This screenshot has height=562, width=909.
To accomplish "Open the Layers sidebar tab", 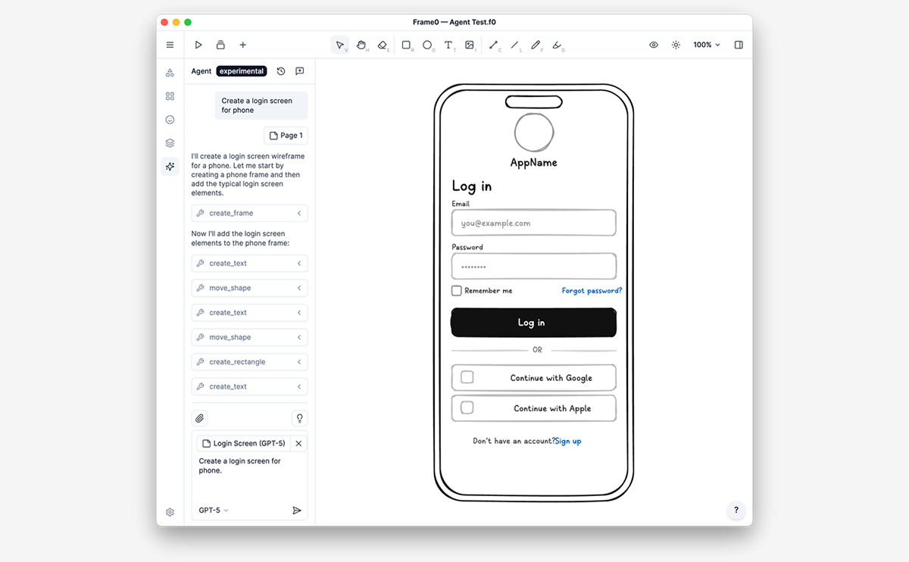I will (170, 143).
